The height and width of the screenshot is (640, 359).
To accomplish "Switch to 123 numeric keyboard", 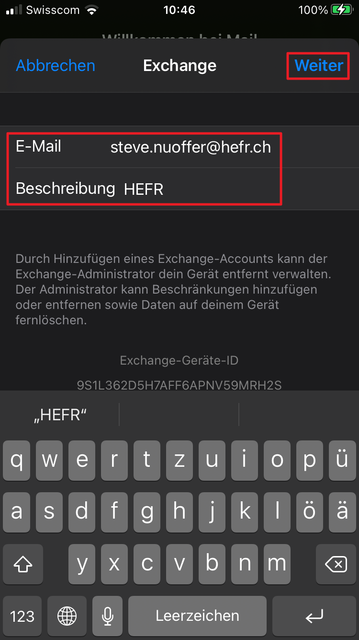I will (x=22, y=616).
